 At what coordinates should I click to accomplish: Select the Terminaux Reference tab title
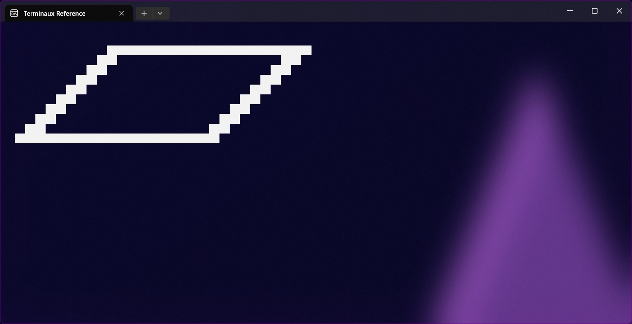click(x=55, y=13)
